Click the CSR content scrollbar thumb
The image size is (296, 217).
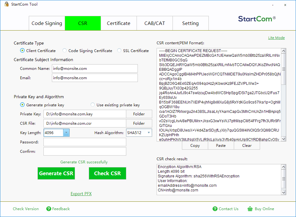click(x=283, y=69)
